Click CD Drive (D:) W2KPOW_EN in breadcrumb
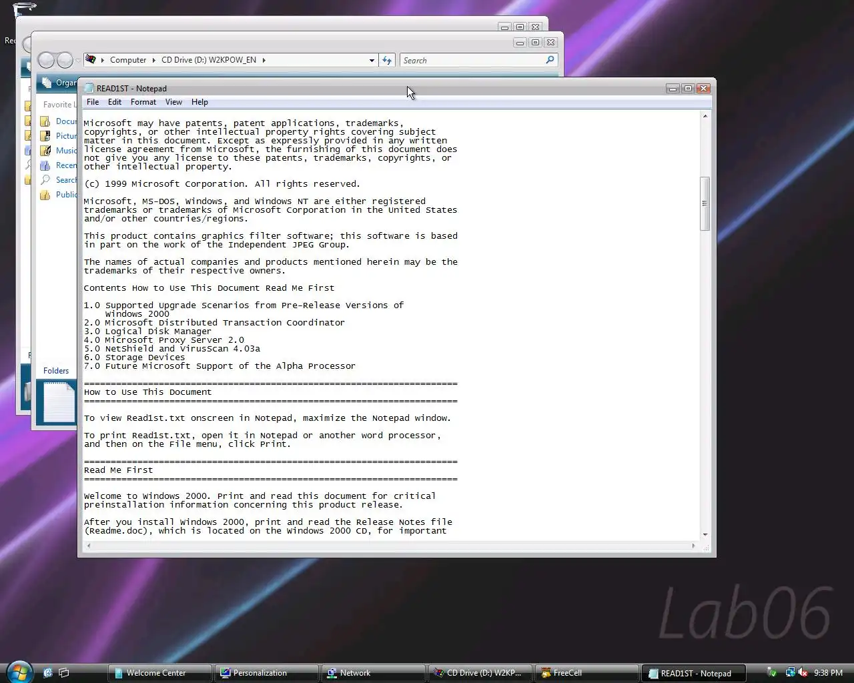854x683 pixels. (x=209, y=60)
